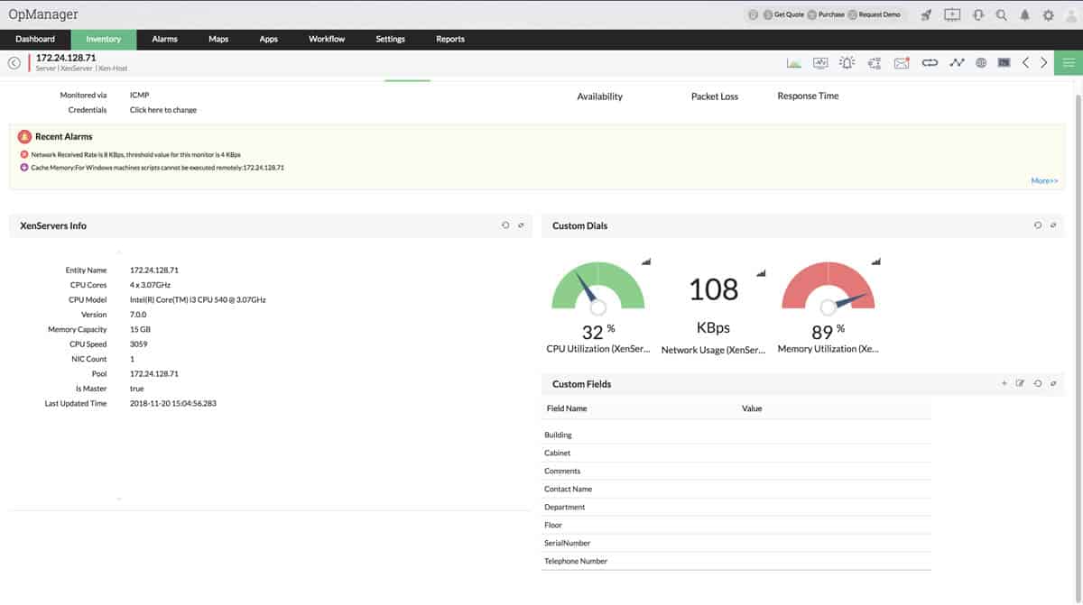Select the Cabinet custom field row
Viewport: 1083px width, 605px height.
tap(736, 454)
